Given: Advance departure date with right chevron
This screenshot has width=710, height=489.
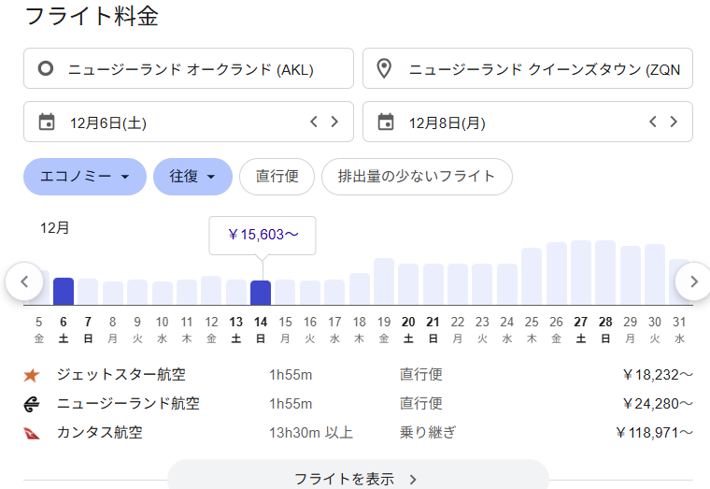Looking at the screenshot, I should (334, 122).
